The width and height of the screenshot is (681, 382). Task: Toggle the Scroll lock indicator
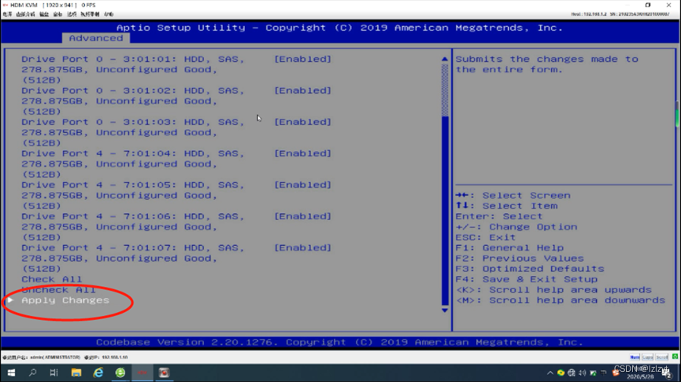coord(662,358)
